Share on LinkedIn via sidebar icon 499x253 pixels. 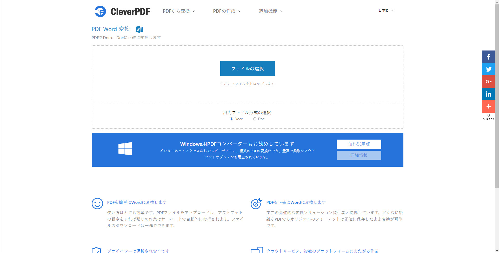488,94
